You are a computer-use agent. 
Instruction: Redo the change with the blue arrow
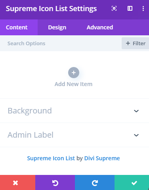[95, 182]
